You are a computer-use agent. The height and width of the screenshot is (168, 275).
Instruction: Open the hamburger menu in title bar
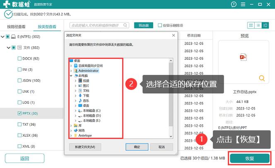tap(243, 4)
